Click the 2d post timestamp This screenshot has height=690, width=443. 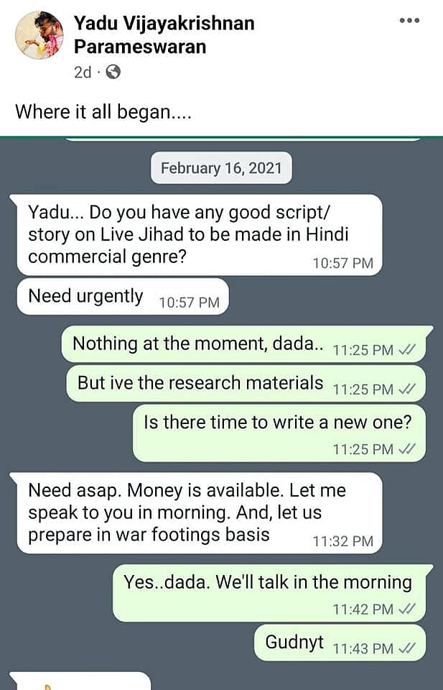(83, 72)
